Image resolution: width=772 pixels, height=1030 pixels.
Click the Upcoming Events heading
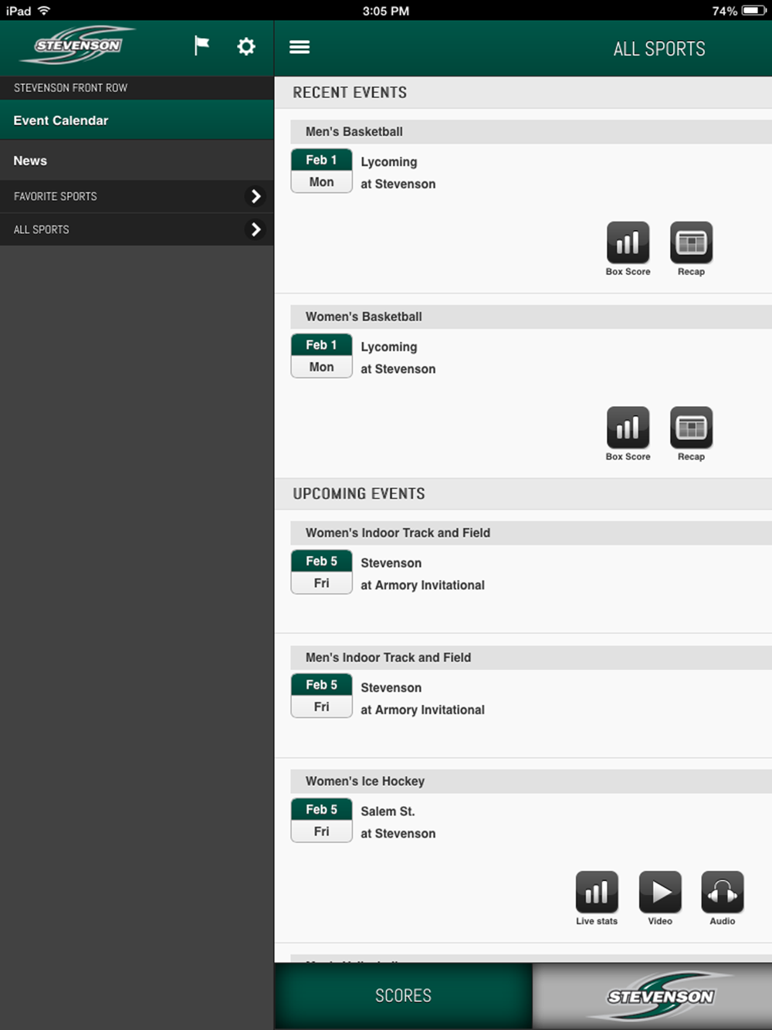pyautogui.click(x=359, y=494)
